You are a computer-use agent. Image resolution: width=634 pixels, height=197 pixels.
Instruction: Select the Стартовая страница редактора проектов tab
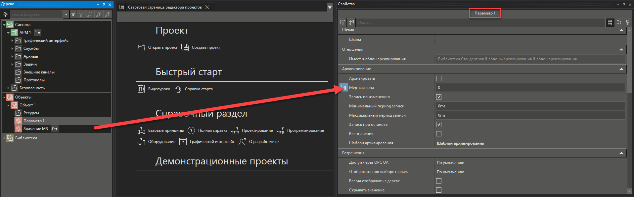click(165, 7)
